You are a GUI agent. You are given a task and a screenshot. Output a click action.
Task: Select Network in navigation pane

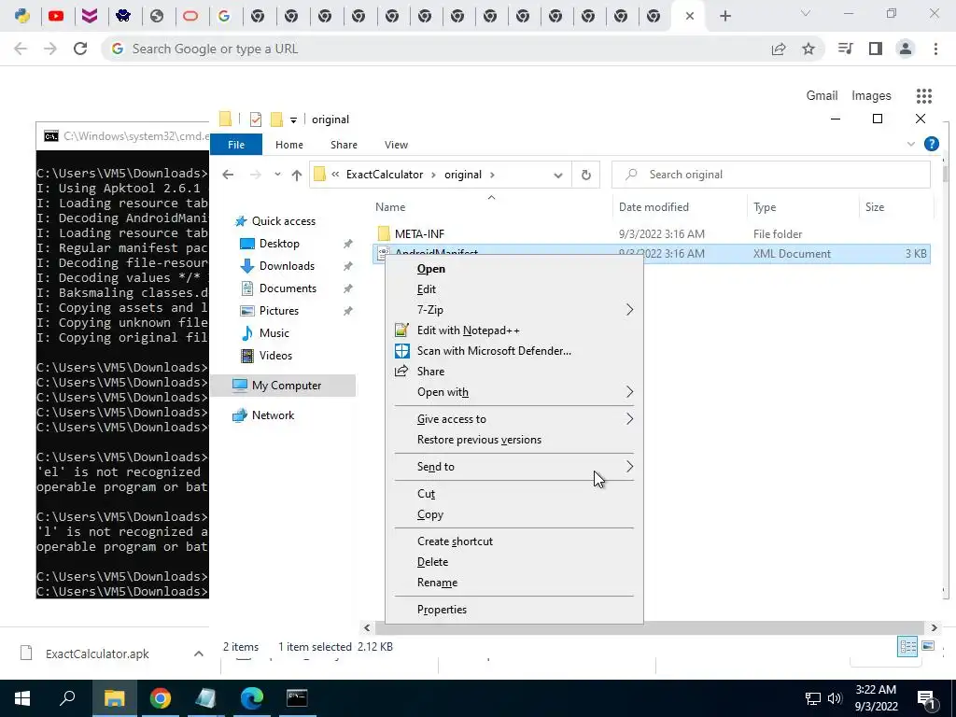point(274,415)
